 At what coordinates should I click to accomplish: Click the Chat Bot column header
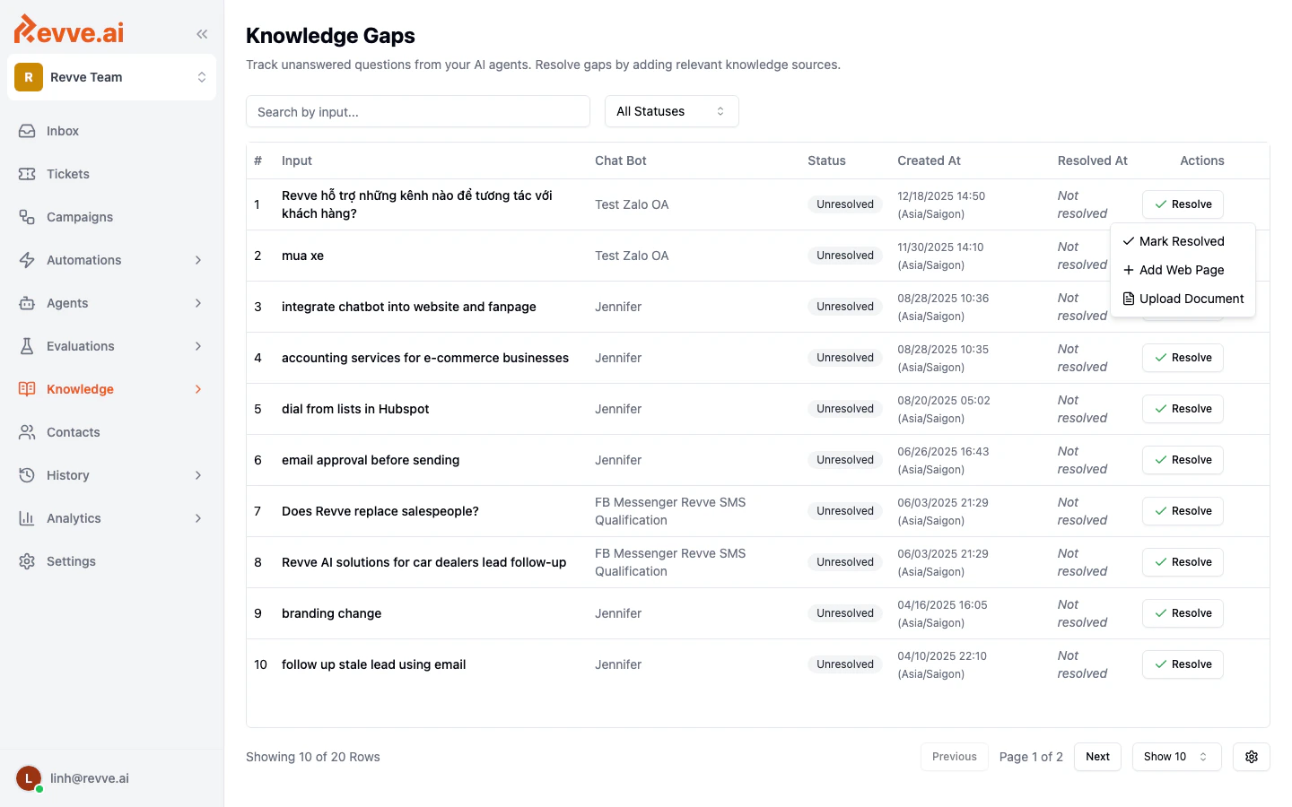point(621,161)
